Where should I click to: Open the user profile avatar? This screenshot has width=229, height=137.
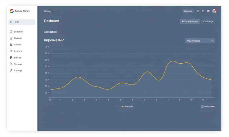click(x=214, y=11)
